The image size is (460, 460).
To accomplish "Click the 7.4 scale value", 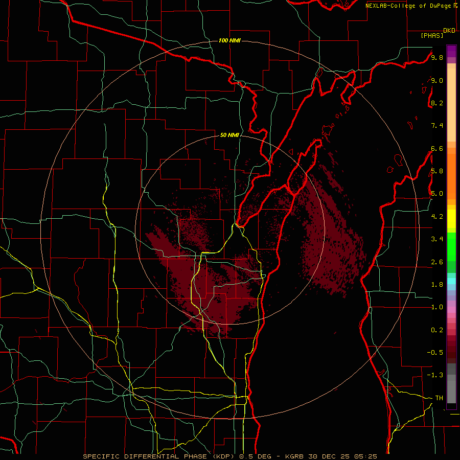I will click(437, 126).
